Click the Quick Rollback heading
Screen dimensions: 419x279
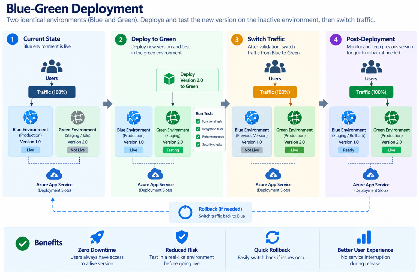click(272, 250)
